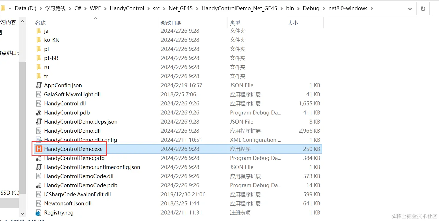The height and width of the screenshot is (221, 439).
Task: Click the AppConfig.json file icon
Action: tap(39, 85)
